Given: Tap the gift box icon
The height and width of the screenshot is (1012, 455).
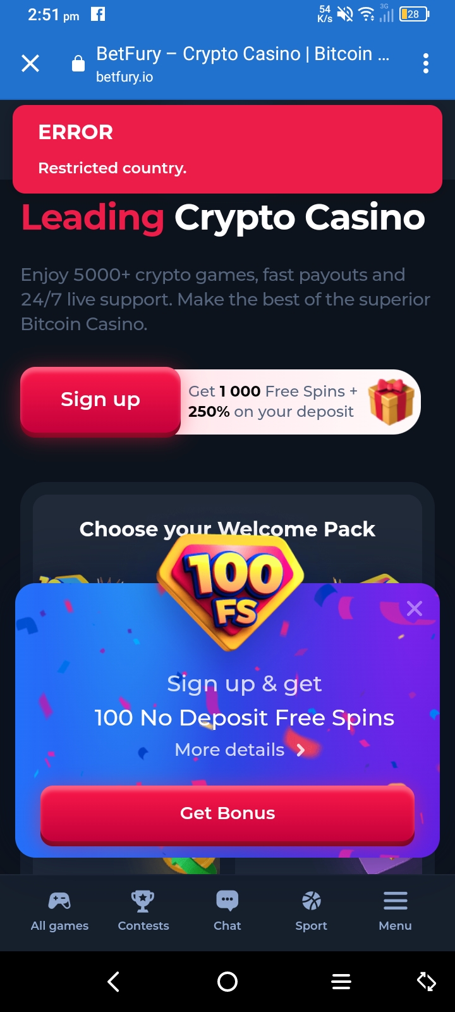Looking at the screenshot, I should coord(391,401).
